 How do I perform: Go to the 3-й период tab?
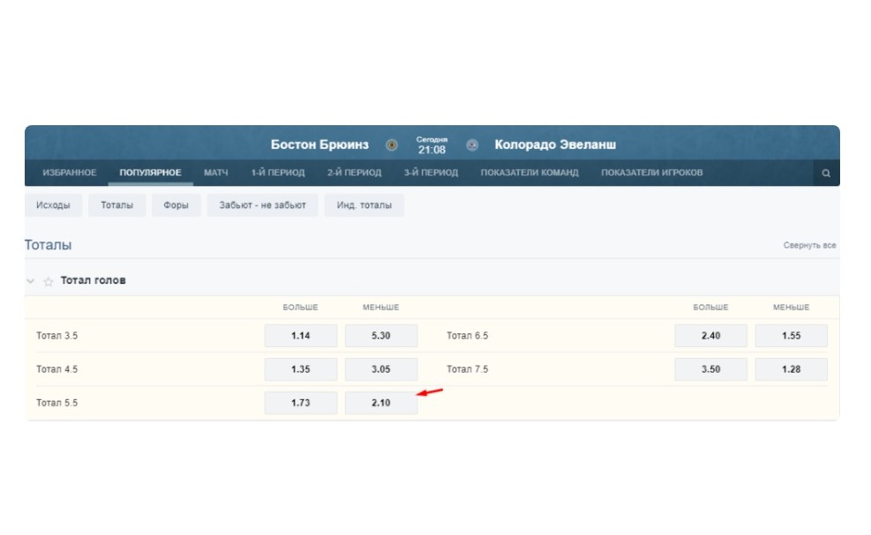pos(431,173)
